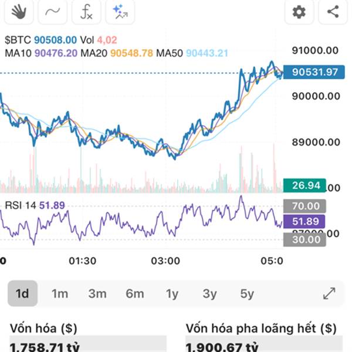The height and width of the screenshot is (352, 352).
Task: Share the BTC chart
Action: tap(333, 12)
